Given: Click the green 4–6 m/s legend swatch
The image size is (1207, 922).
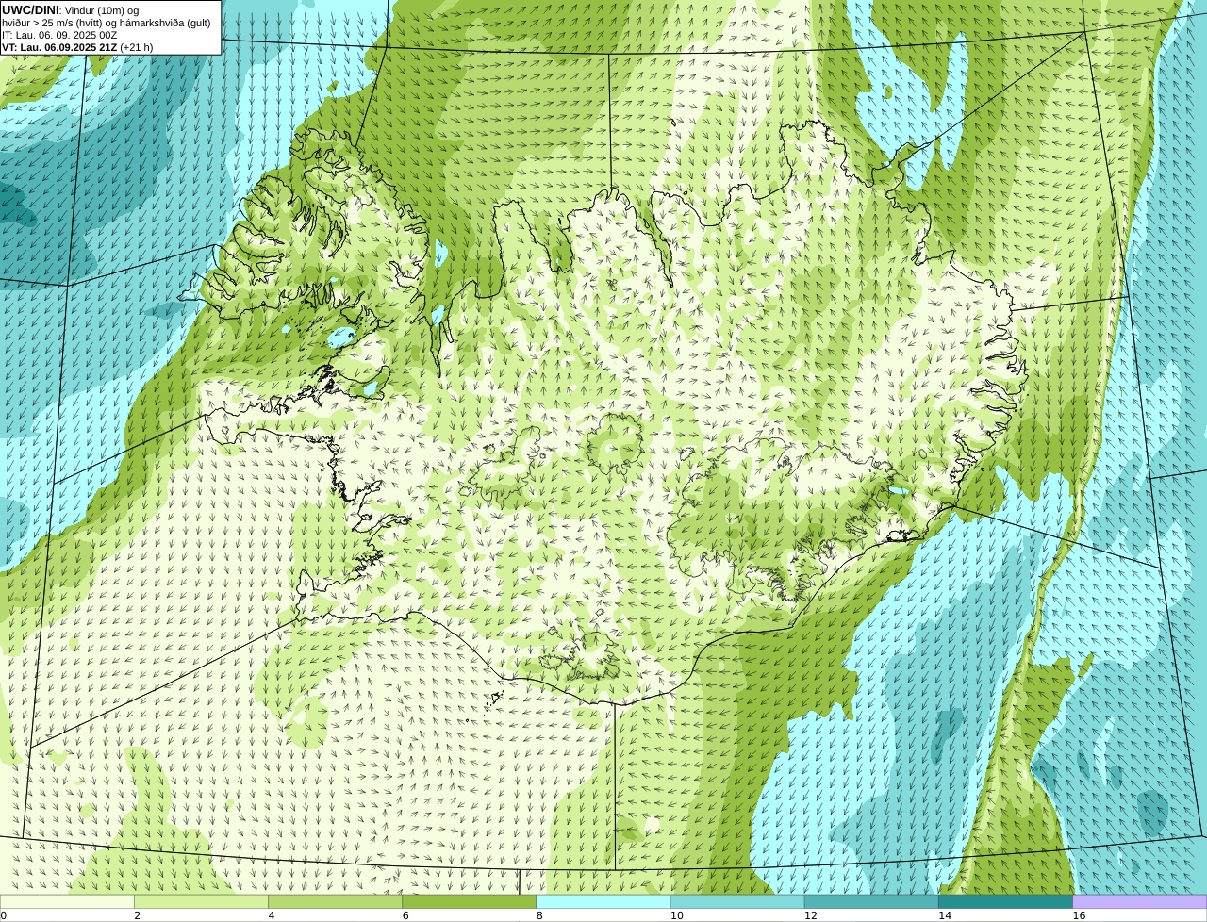Looking at the screenshot, I should (x=335, y=901).
